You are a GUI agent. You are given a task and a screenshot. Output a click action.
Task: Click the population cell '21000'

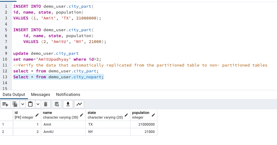[x=144, y=132]
